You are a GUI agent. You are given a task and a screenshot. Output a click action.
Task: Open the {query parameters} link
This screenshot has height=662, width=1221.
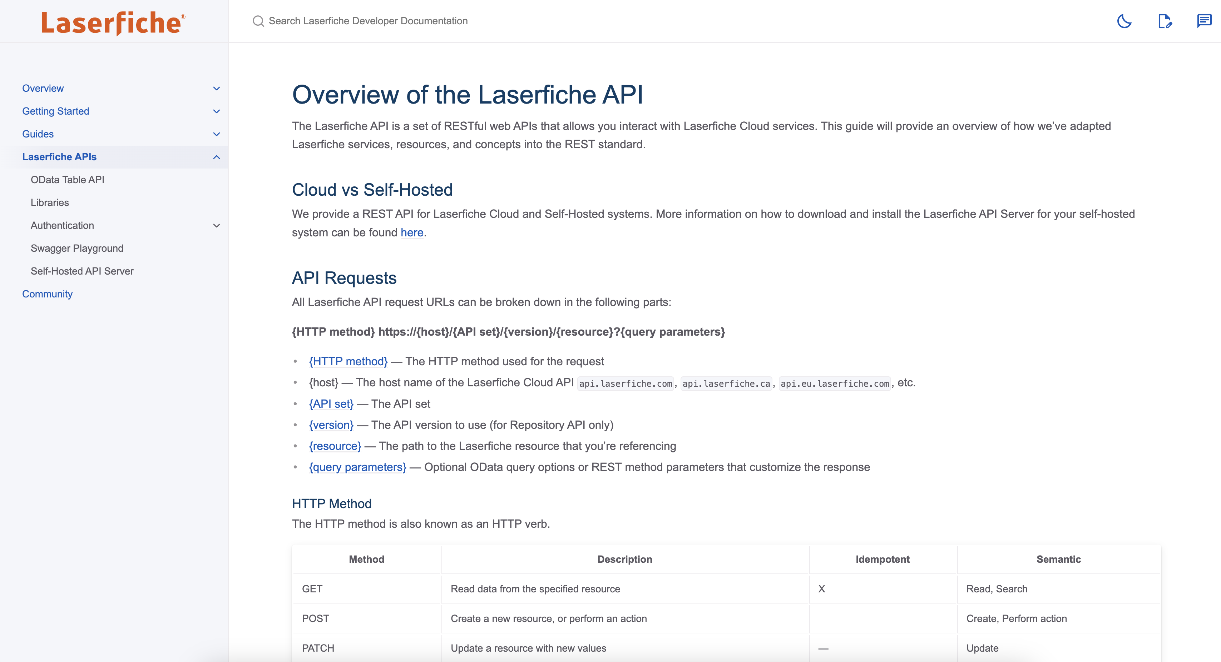(357, 467)
